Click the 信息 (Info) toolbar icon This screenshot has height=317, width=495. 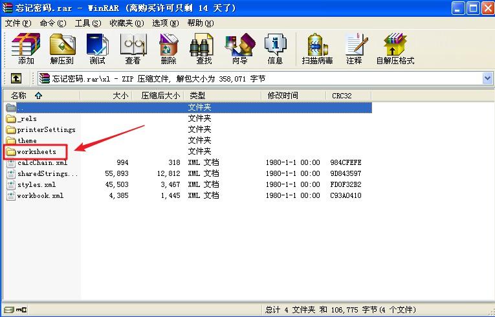point(275,49)
